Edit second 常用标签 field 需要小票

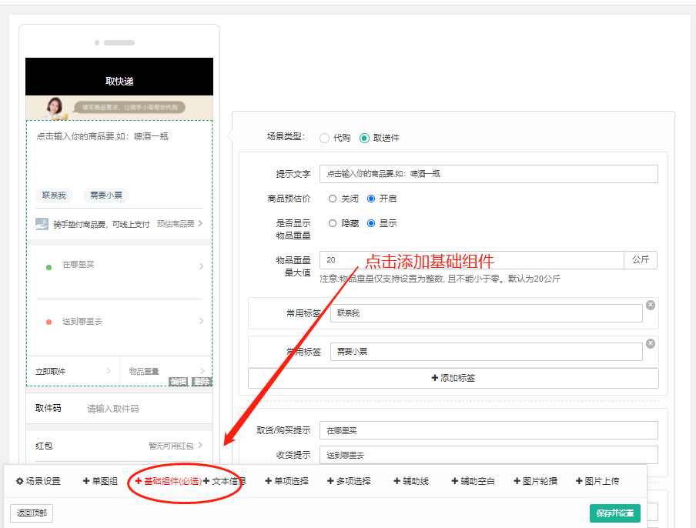(487, 352)
